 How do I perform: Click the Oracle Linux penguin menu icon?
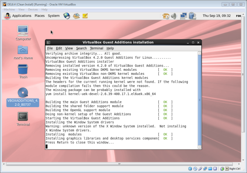7,16
